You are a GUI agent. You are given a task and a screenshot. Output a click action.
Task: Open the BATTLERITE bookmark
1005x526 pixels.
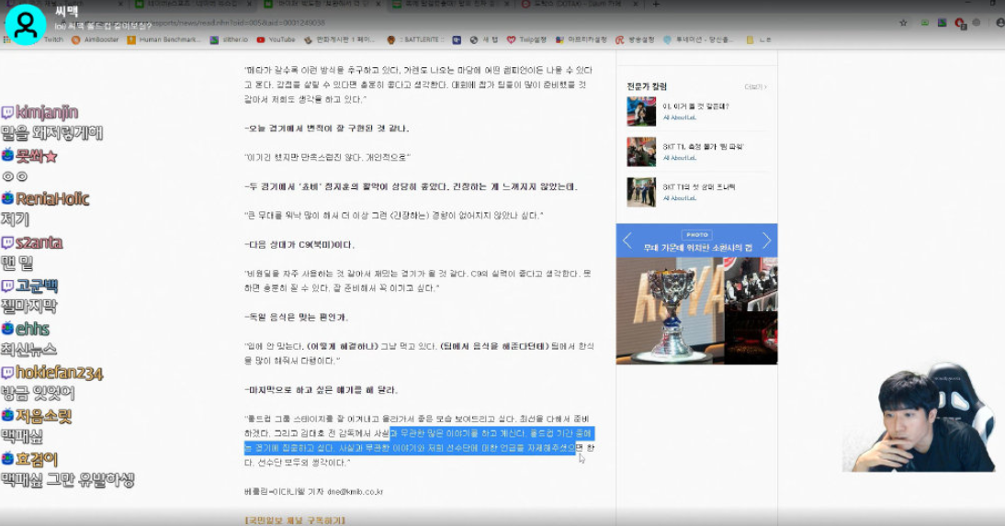(415, 39)
